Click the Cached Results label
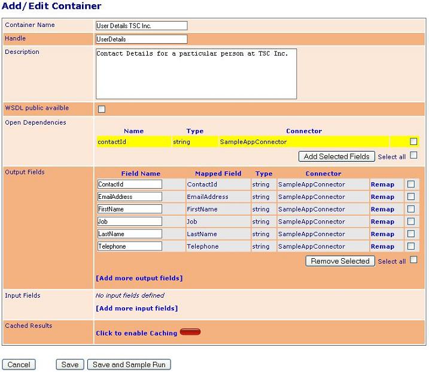Screen dimensions: 429x372 [x=29, y=325]
